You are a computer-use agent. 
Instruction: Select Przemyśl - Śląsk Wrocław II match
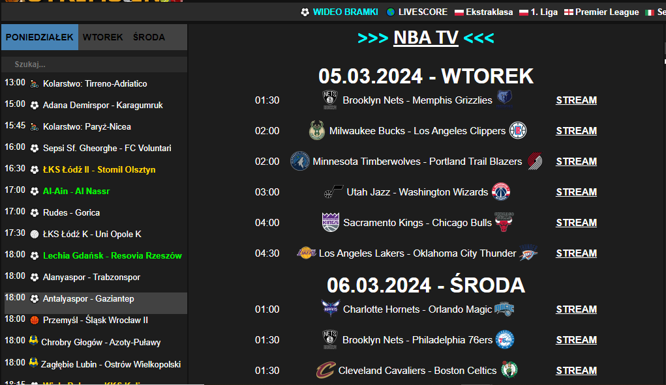tap(96, 321)
